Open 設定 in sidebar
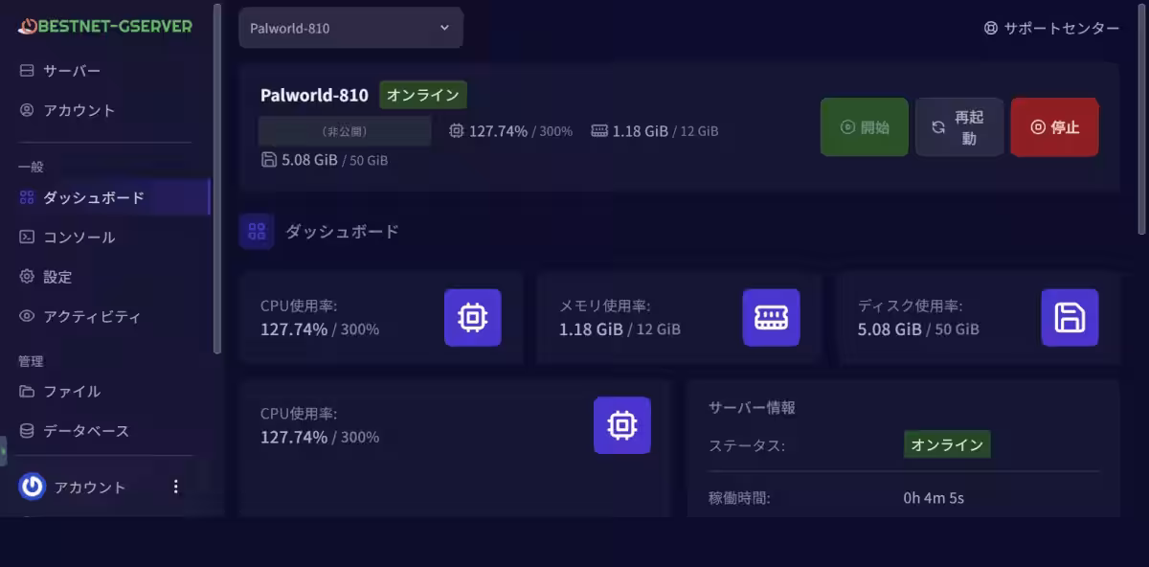This screenshot has height=567, width=1149. (105, 277)
